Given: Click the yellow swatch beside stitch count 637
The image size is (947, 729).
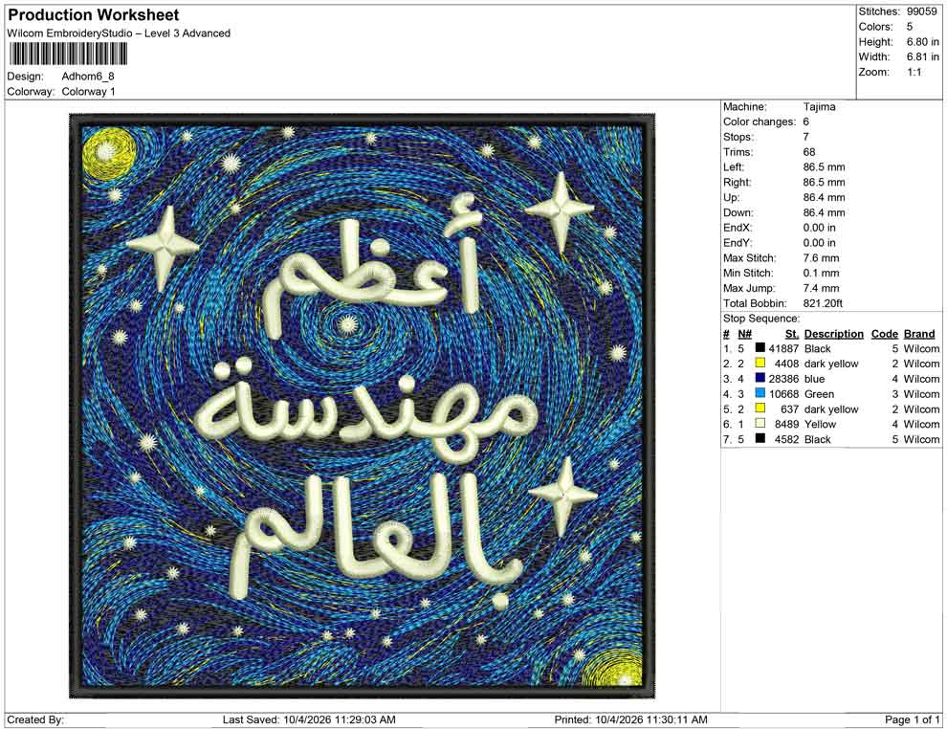Looking at the screenshot, I should 760,409.
